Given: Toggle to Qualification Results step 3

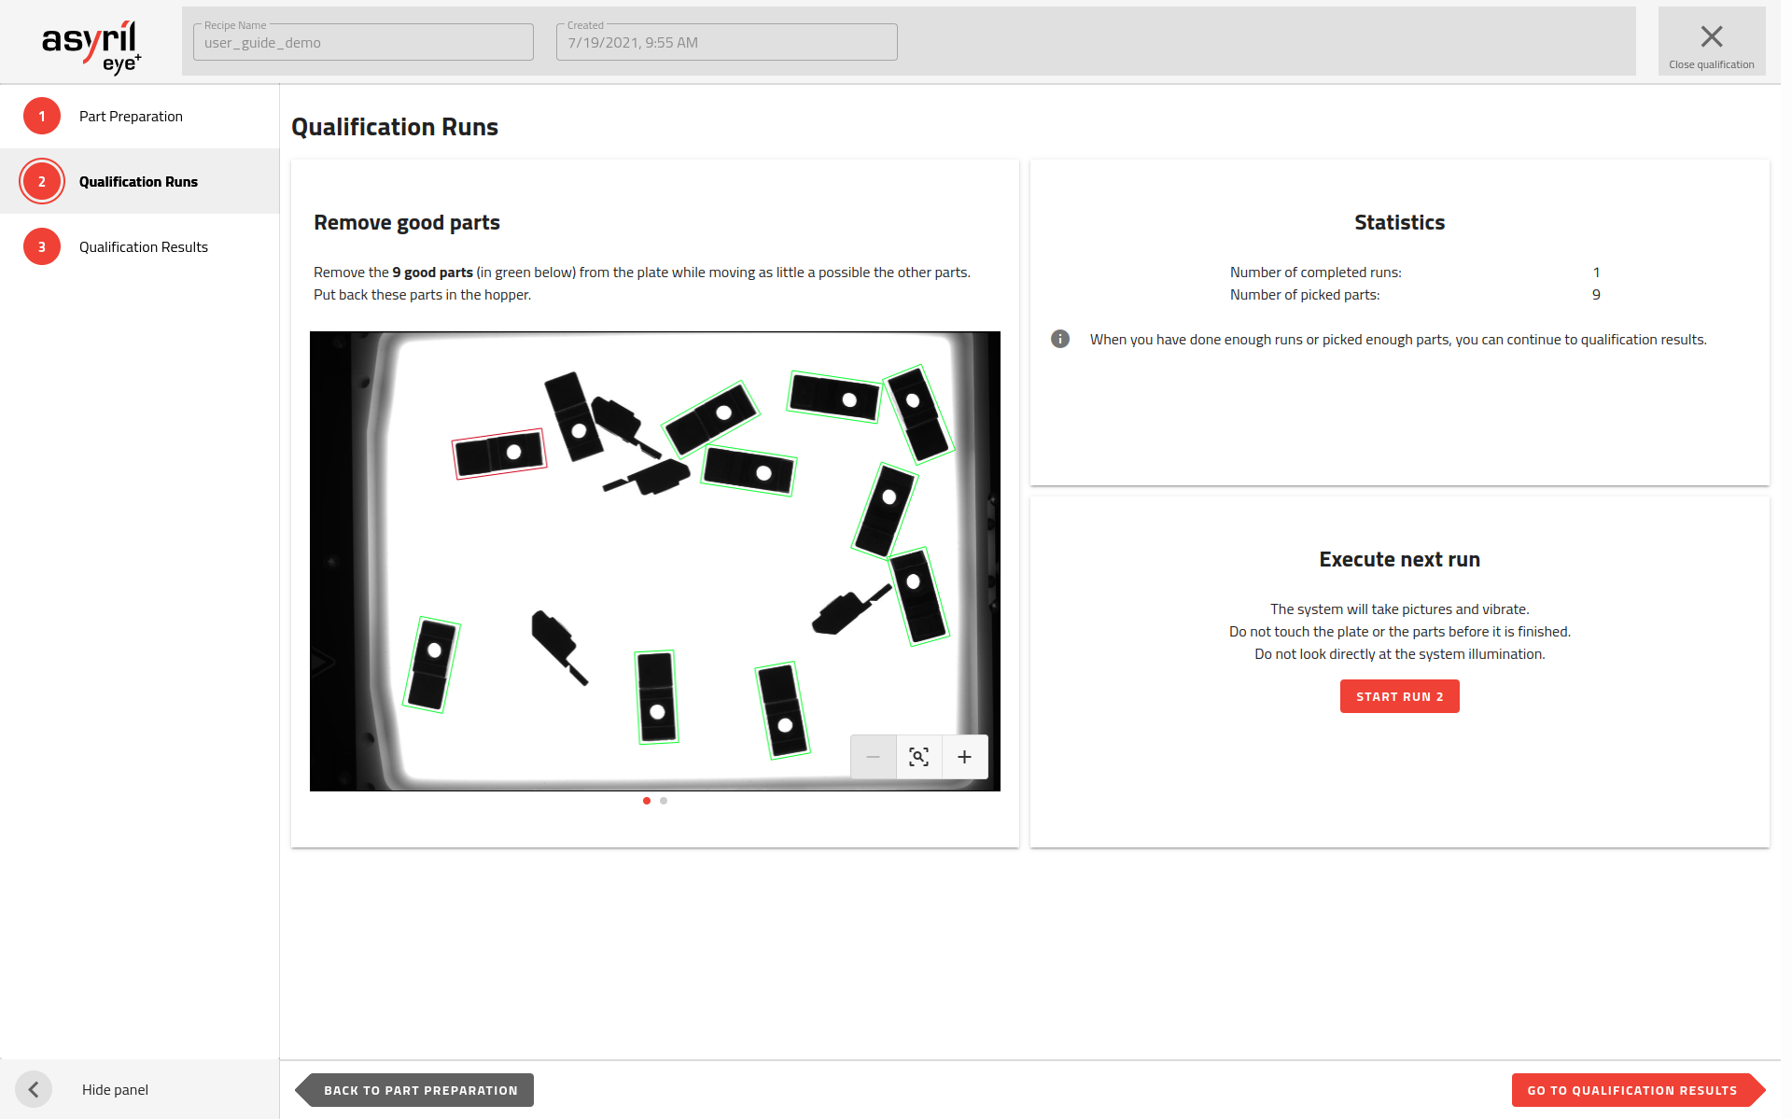Looking at the screenshot, I should pyautogui.click(x=143, y=245).
